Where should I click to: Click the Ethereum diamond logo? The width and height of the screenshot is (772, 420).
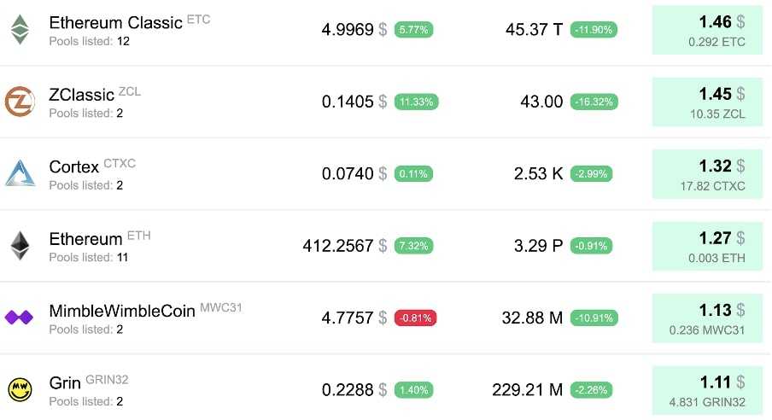click(x=20, y=246)
